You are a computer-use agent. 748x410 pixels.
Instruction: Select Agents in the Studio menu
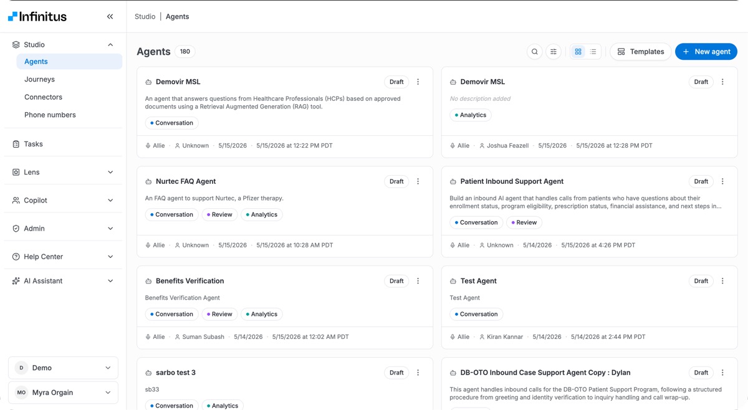(69, 62)
